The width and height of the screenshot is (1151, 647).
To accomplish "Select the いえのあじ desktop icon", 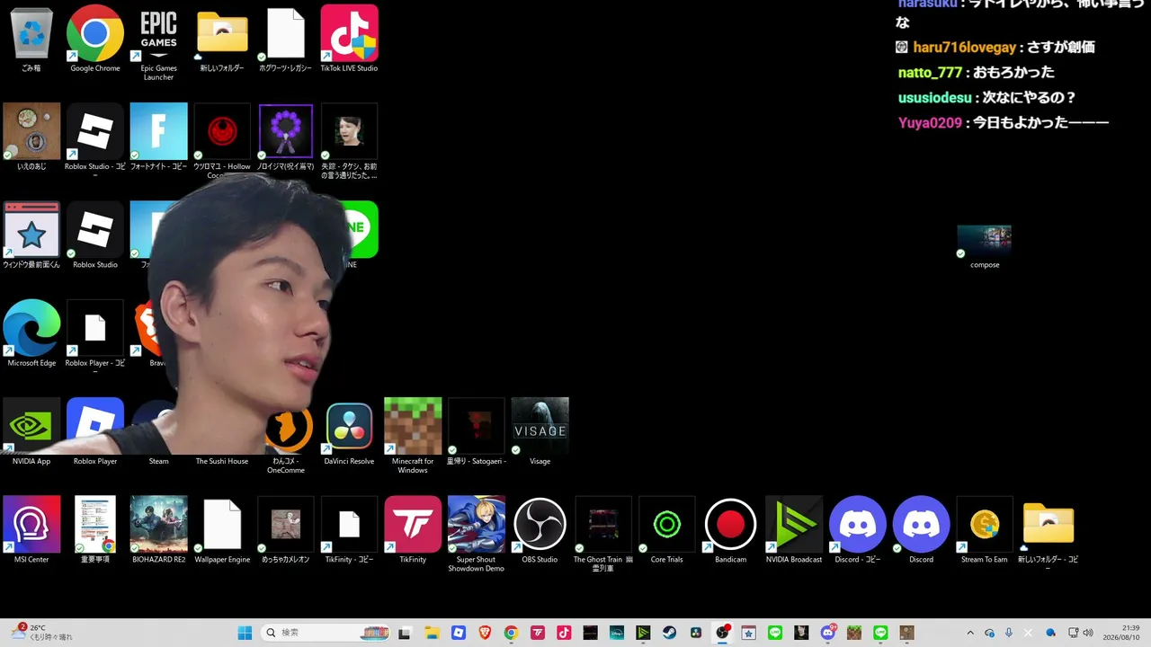I will point(31,137).
